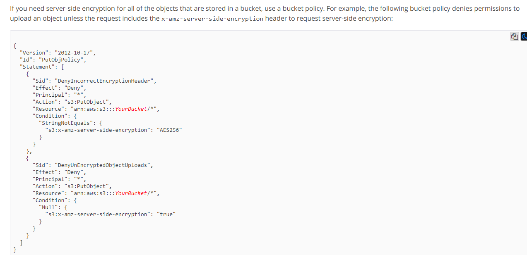Click the closing square bracket of Statement array
Viewport: 527px width, 255px height.
[x=21, y=242]
